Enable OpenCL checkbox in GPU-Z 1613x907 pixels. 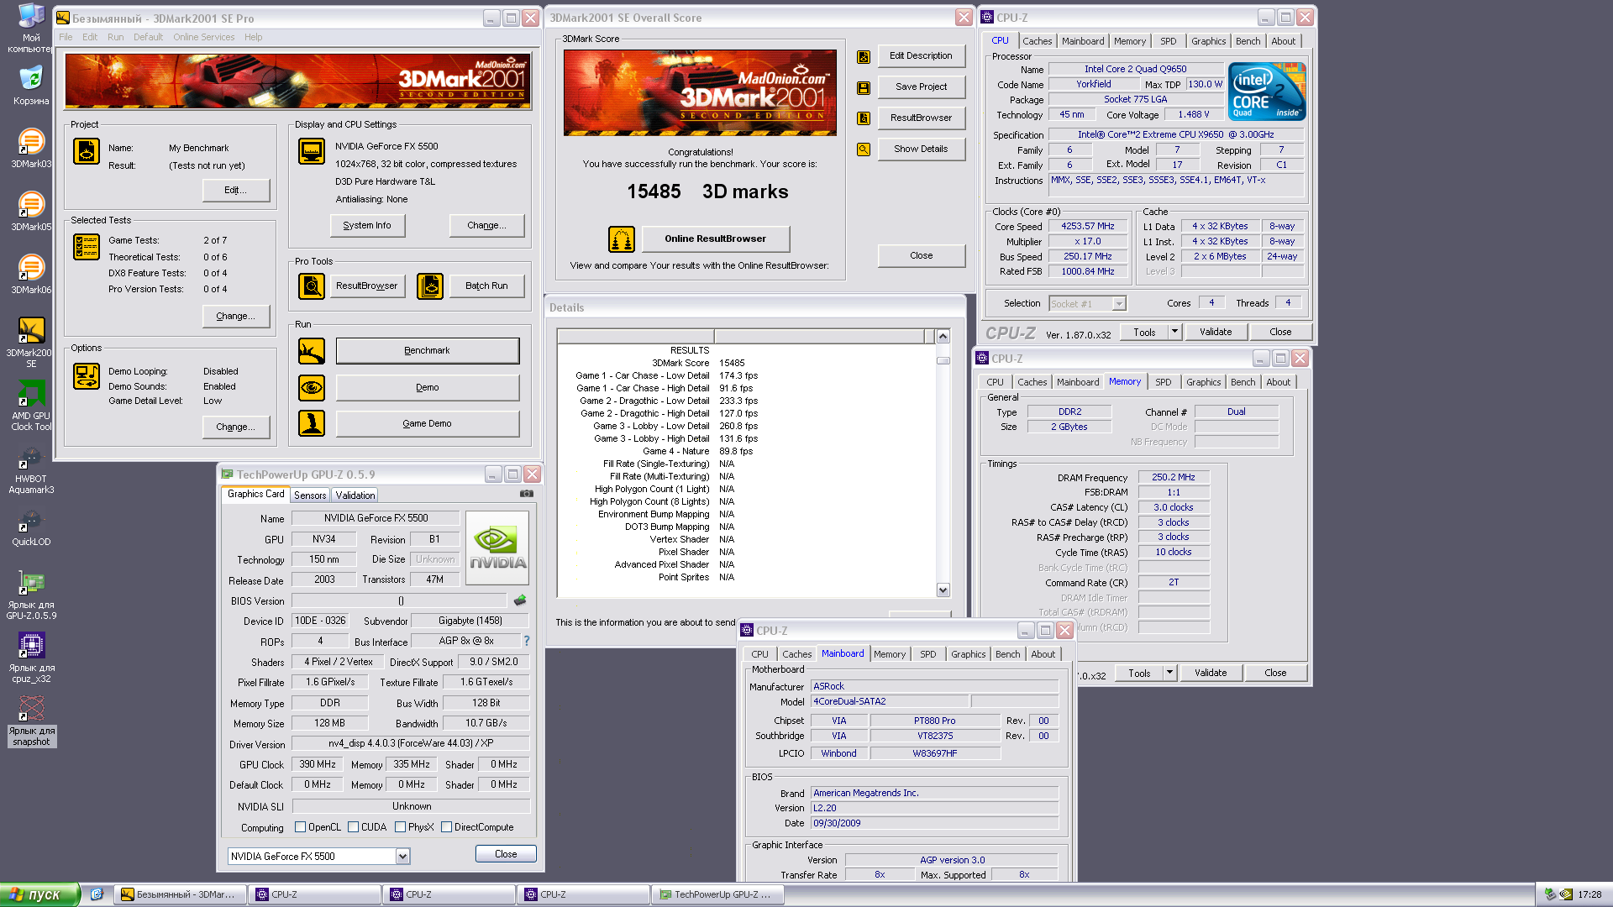tap(301, 827)
